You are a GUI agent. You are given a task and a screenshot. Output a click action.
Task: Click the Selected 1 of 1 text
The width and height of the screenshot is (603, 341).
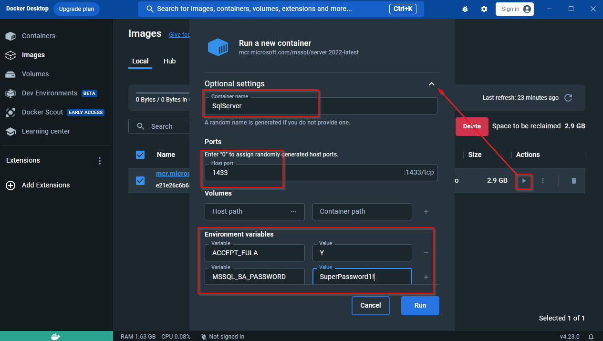(x=562, y=318)
